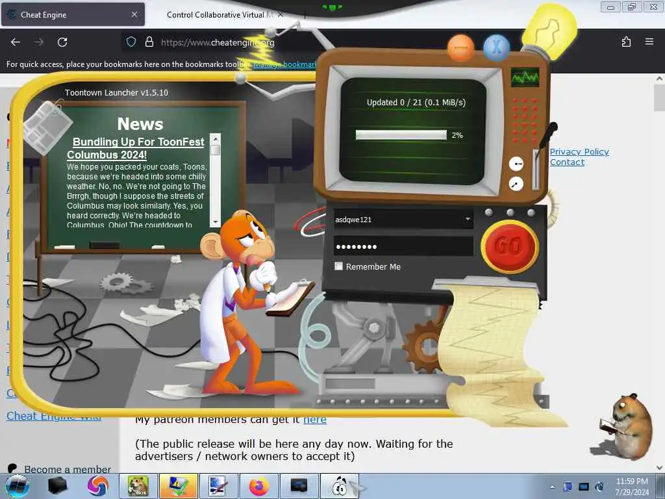Screen dimensions: 665x499
Task: Minimize launcher with orange round button
Action: pos(460,47)
